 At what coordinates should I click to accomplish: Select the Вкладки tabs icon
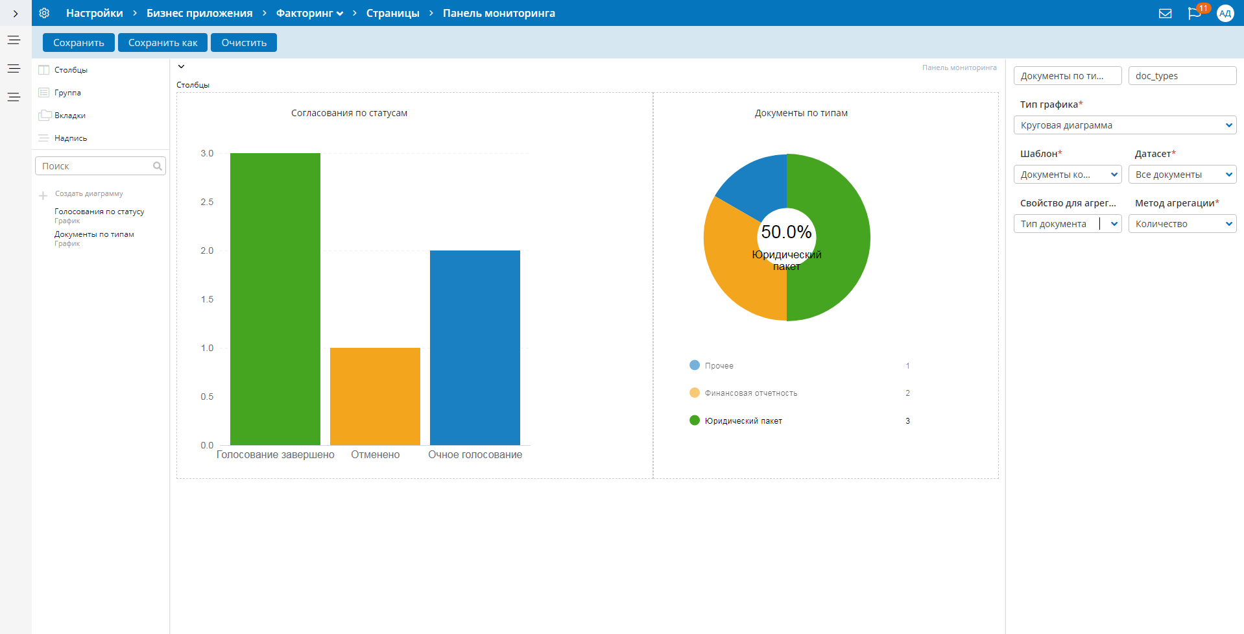coord(45,115)
